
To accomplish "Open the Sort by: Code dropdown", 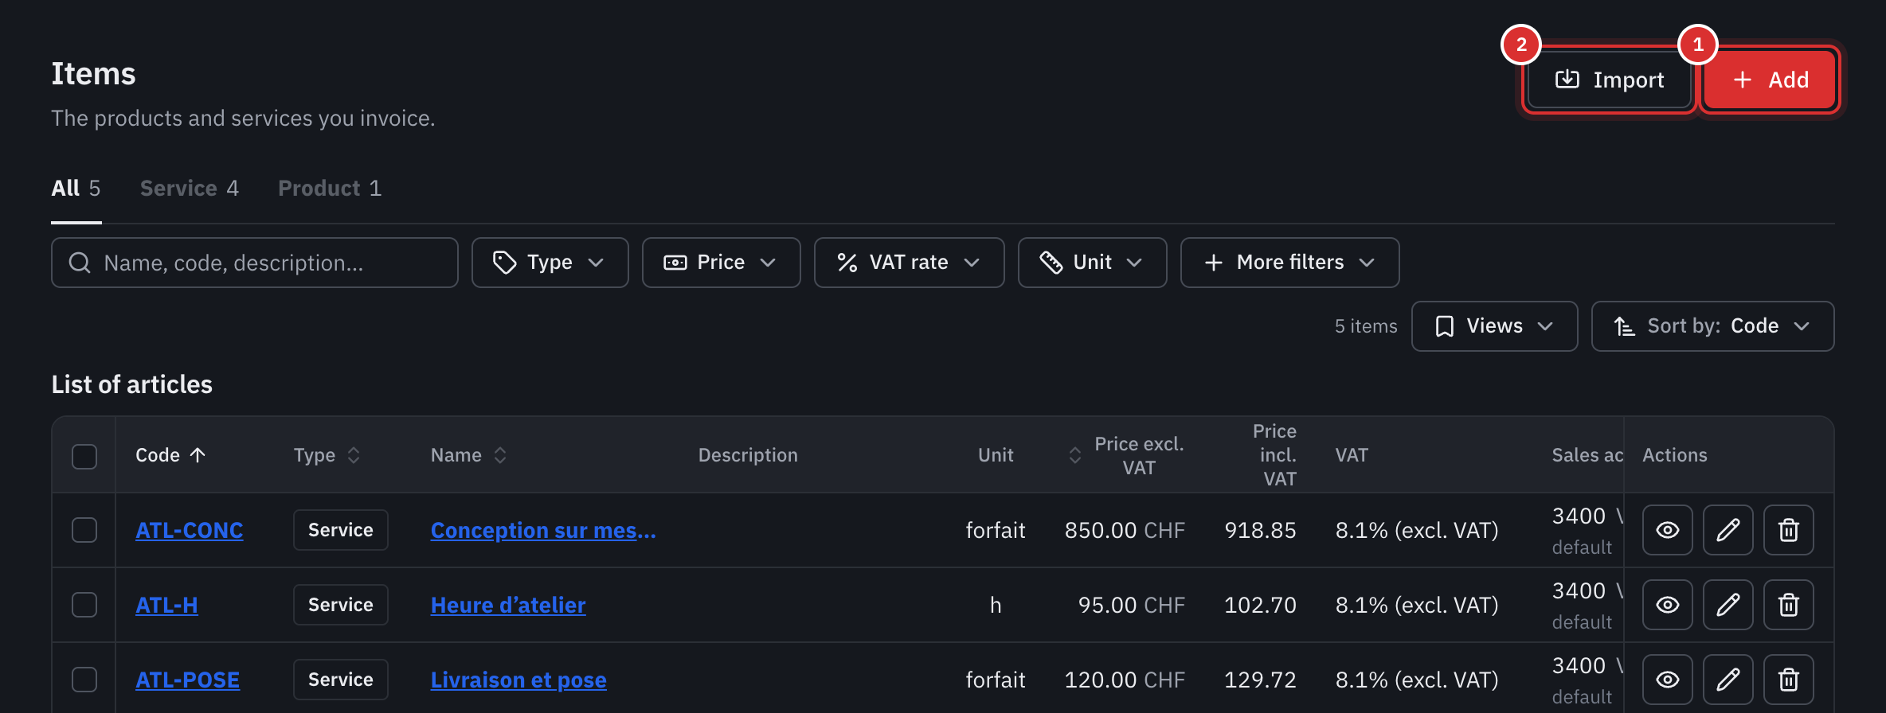I will coord(1712,326).
